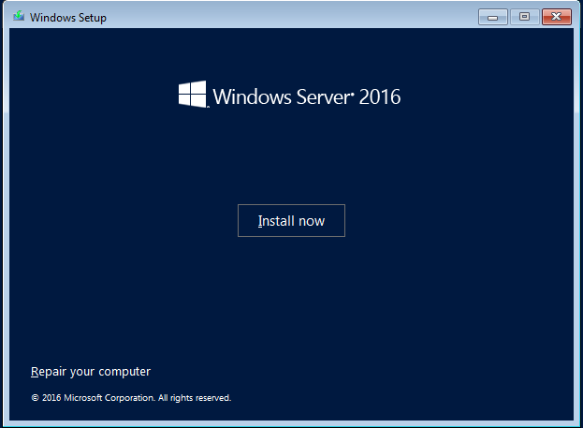Click the 2016 Microsoft Corporation copyright text
The width and height of the screenshot is (583, 428).
click(x=131, y=398)
